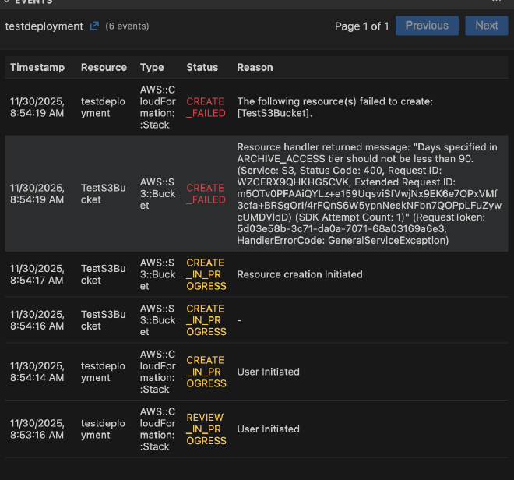Click the 'Resource creation Initiated' reason
This screenshot has width=514, height=480.
click(x=300, y=274)
